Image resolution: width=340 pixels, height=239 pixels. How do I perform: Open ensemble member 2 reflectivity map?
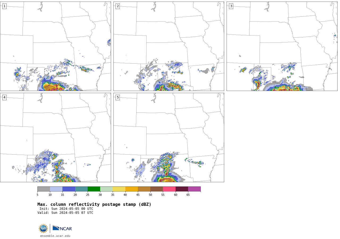tap(169, 46)
